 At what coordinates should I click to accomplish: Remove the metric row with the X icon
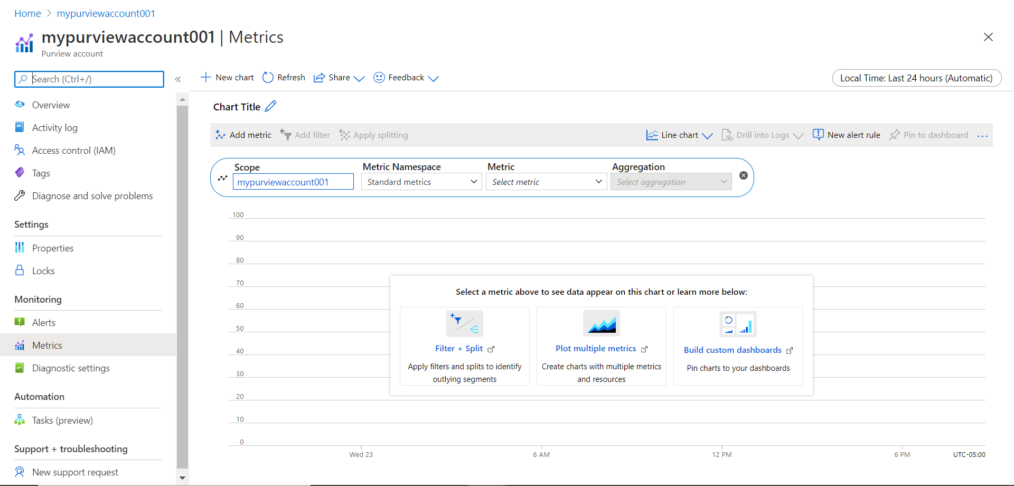pyautogui.click(x=743, y=175)
